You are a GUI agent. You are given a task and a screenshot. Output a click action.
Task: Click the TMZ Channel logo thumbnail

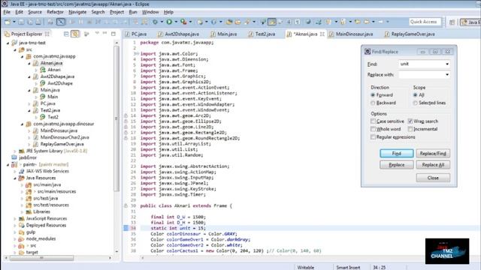(447, 251)
